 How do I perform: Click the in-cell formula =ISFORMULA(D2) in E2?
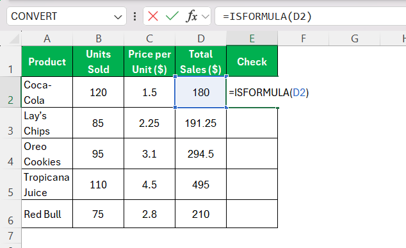pyautogui.click(x=269, y=92)
